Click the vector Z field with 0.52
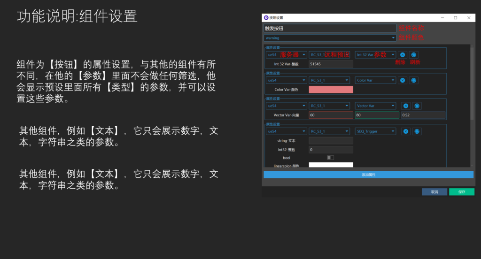 click(423, 115)
